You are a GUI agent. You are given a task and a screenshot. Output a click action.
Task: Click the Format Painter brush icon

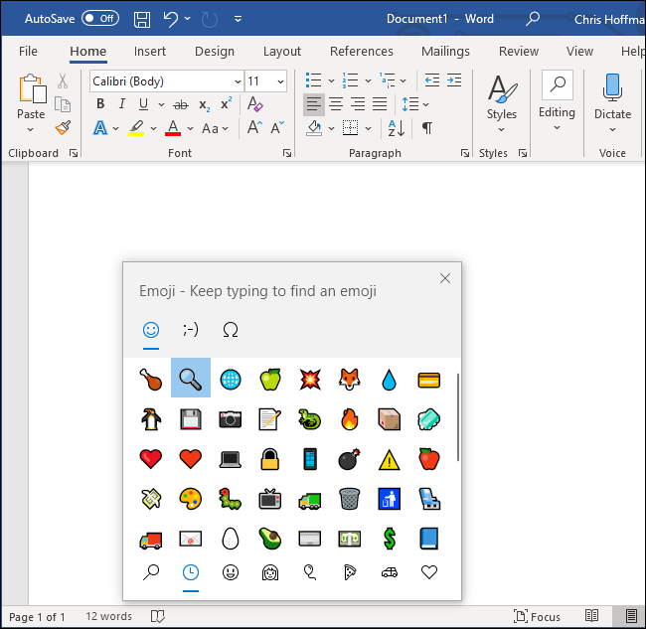click(63, 127)
